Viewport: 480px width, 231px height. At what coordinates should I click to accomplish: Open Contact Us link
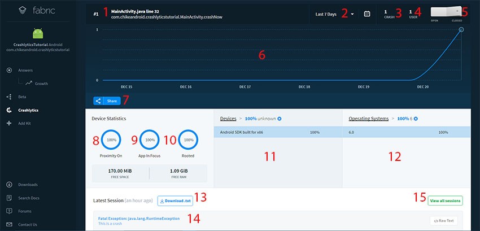(28, 225)
